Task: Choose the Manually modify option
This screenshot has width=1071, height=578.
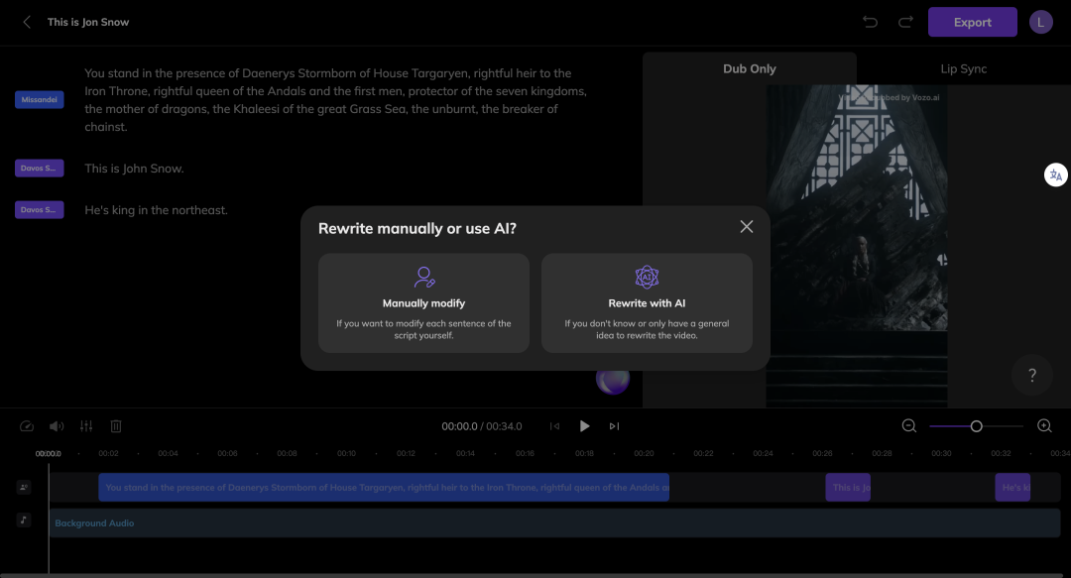Action: point(423,303)
